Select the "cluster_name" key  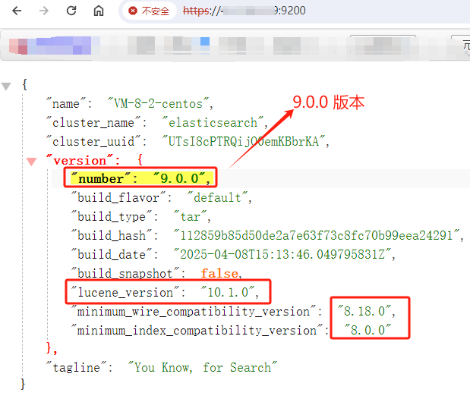(x=93, y=123)
